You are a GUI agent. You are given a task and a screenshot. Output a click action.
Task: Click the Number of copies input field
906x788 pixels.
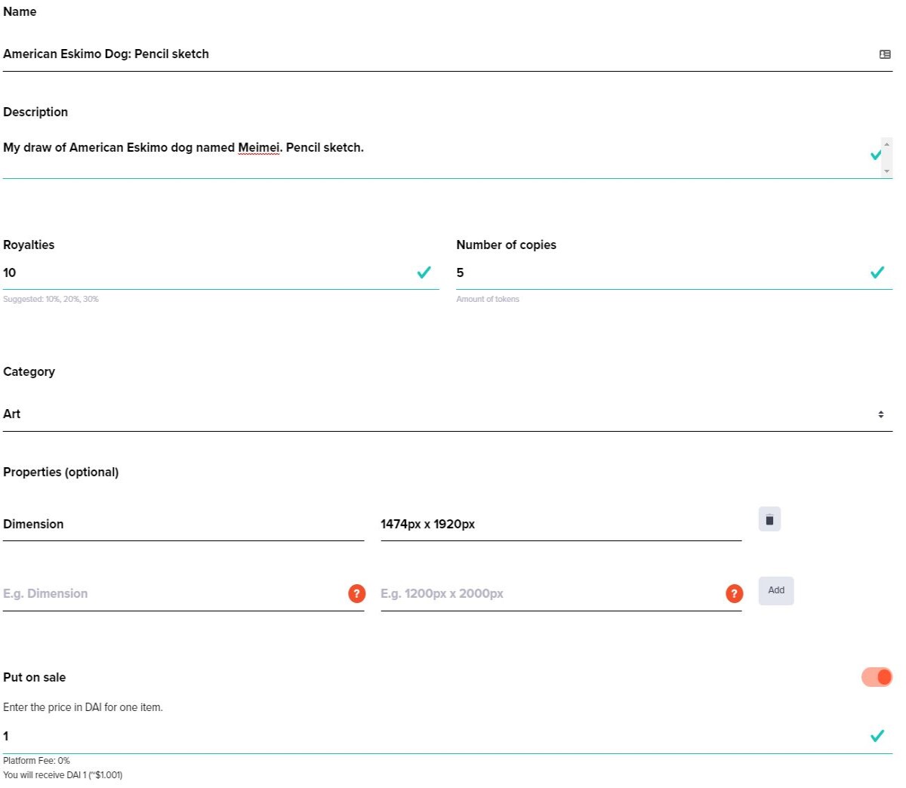[x=662, y=272]
